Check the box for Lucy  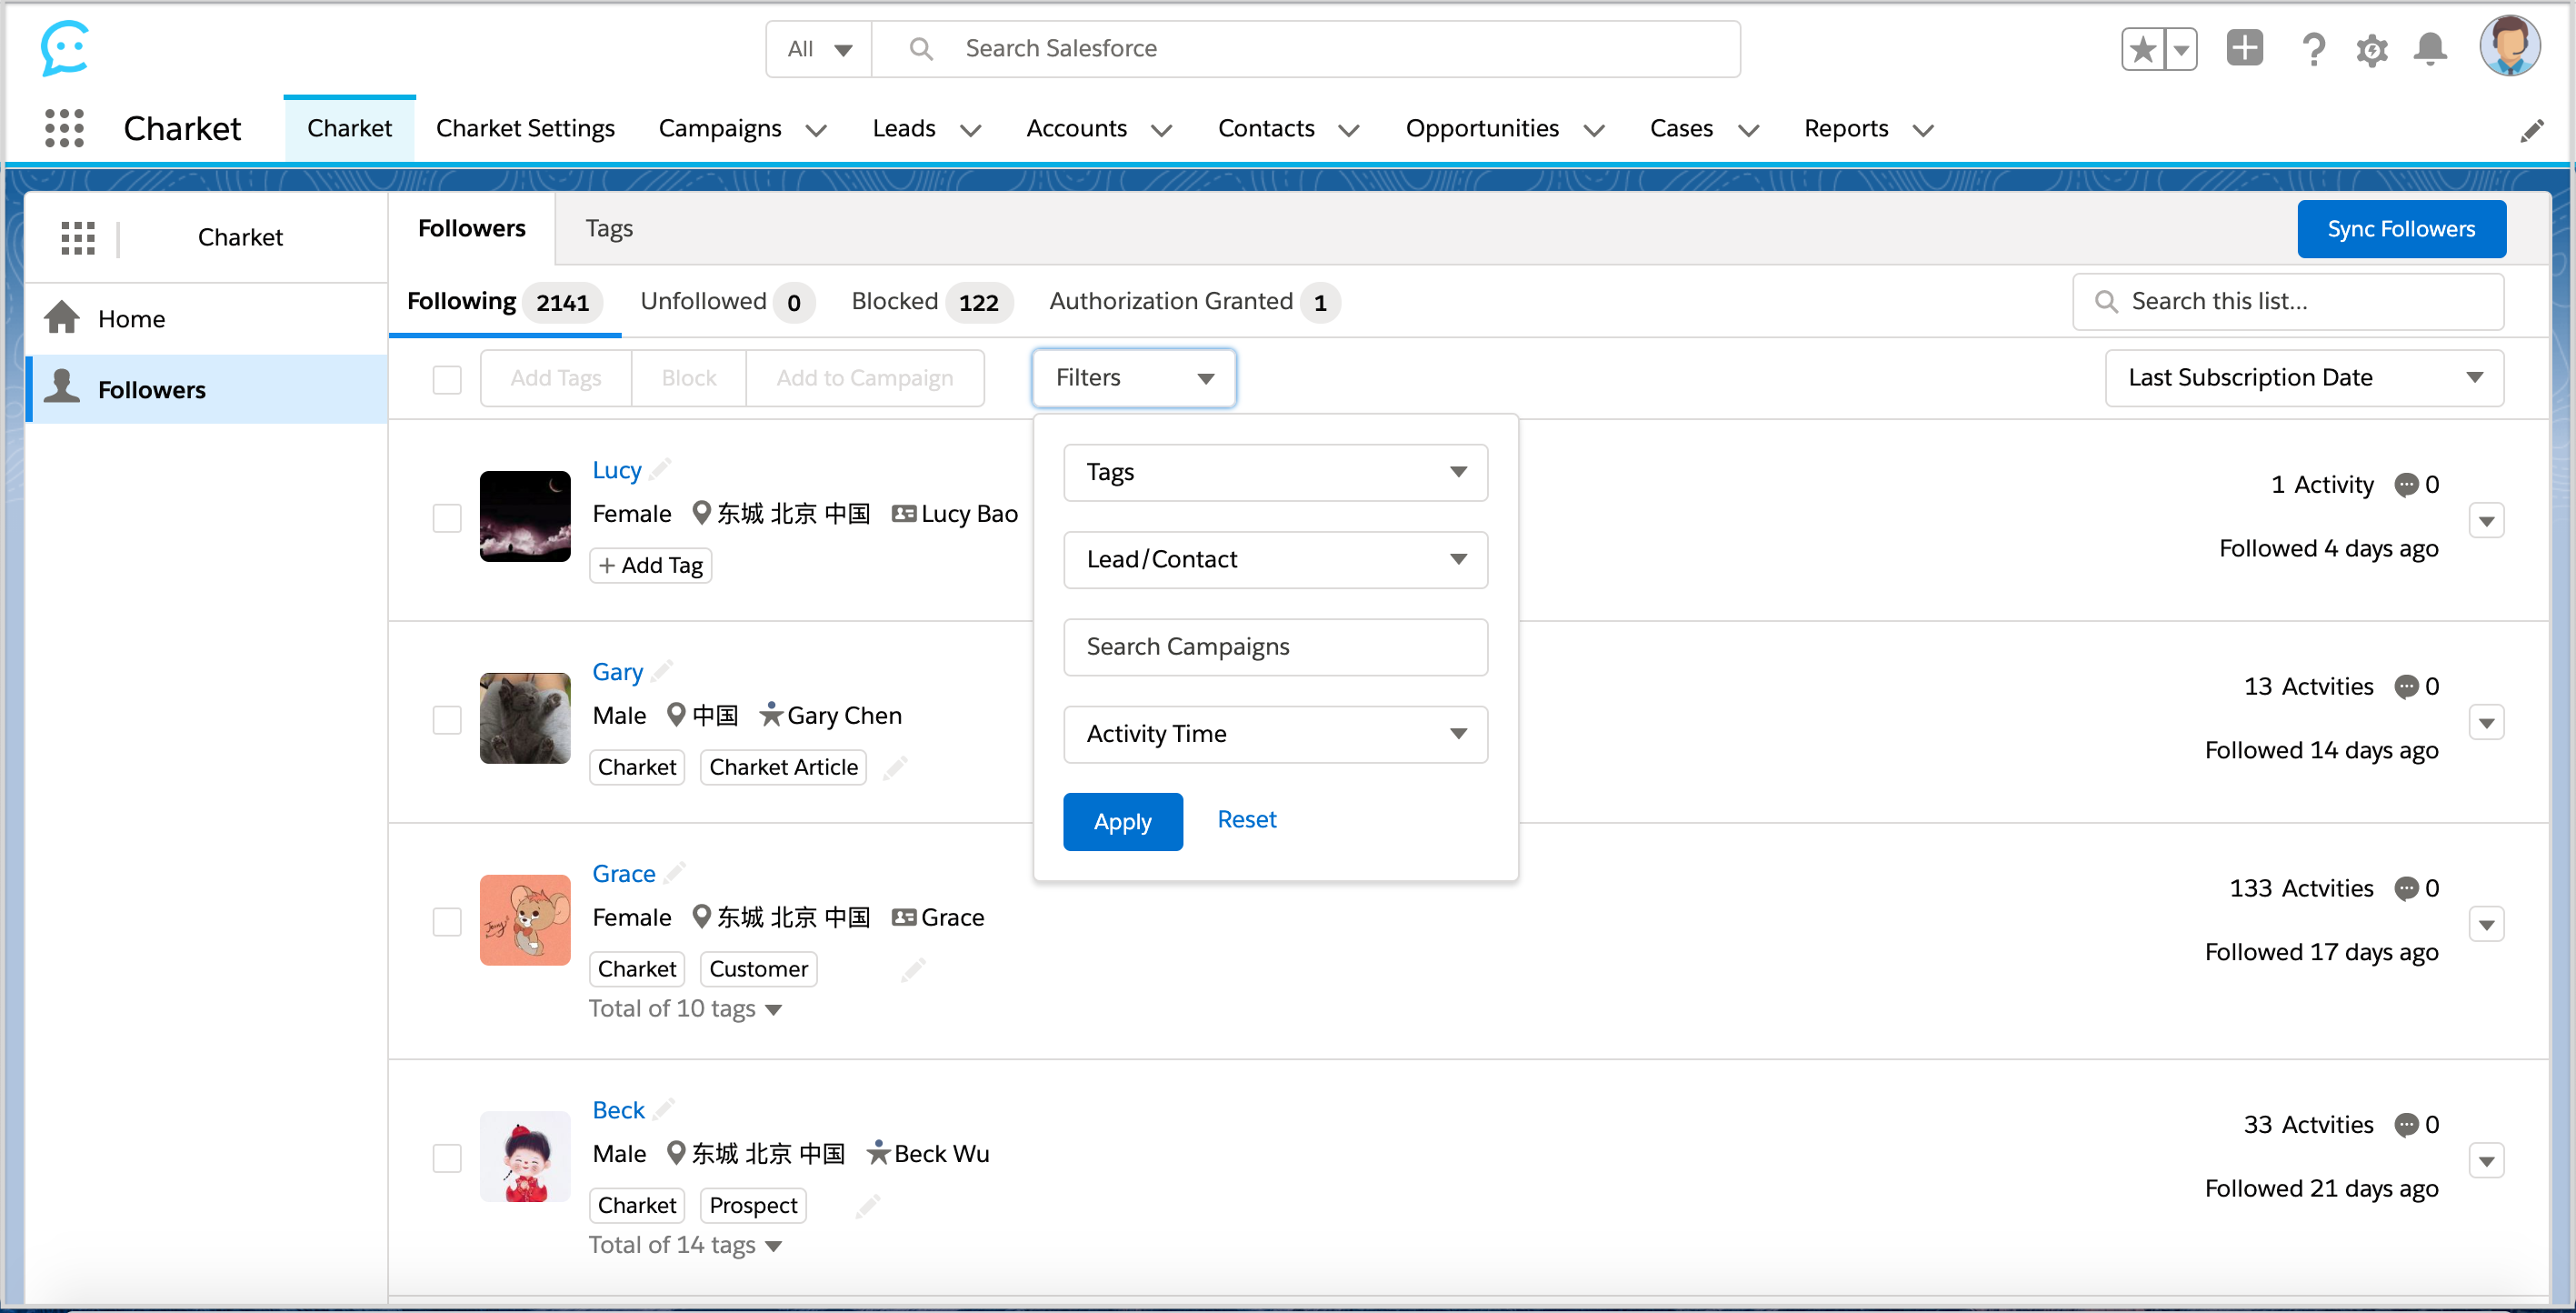(447, 518)
